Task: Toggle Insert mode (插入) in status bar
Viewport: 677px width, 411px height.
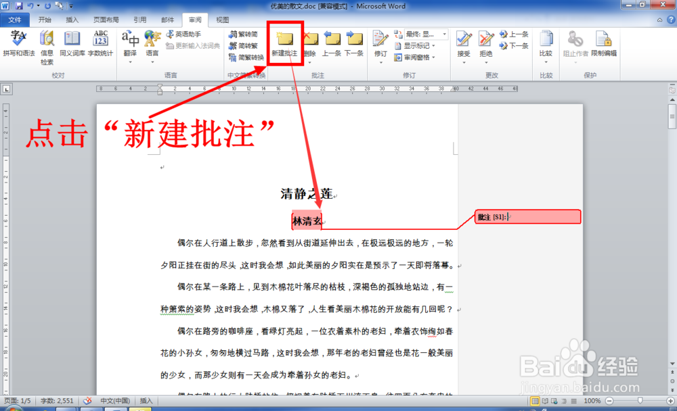Action: click(x=146, y=401)
